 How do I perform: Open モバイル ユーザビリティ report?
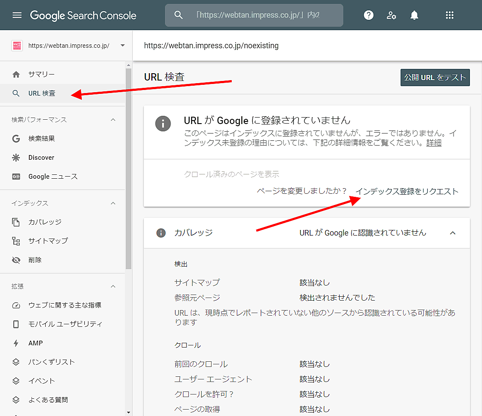point(65,324)
